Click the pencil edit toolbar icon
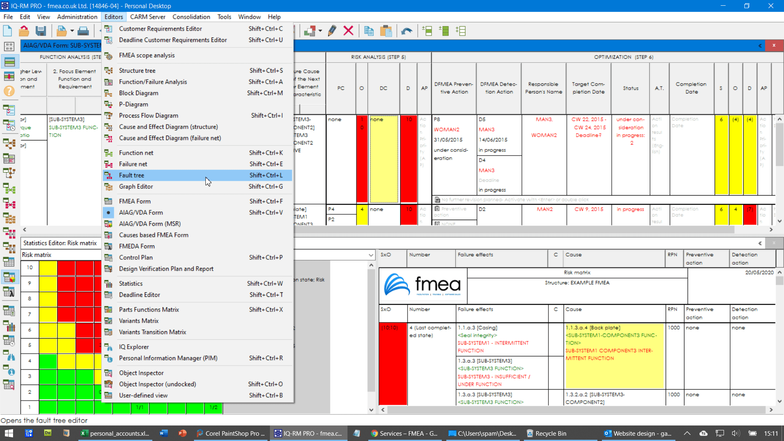This screenshot has height=441, width=784. [332, 31]
